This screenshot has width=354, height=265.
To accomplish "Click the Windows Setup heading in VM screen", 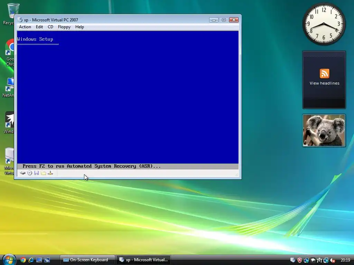I will [35, 39].
